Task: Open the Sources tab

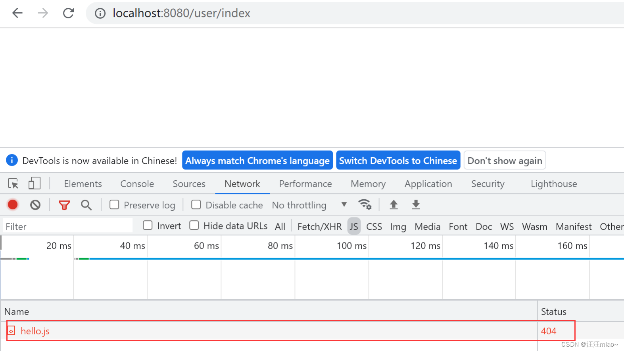Action: point(189,184)
